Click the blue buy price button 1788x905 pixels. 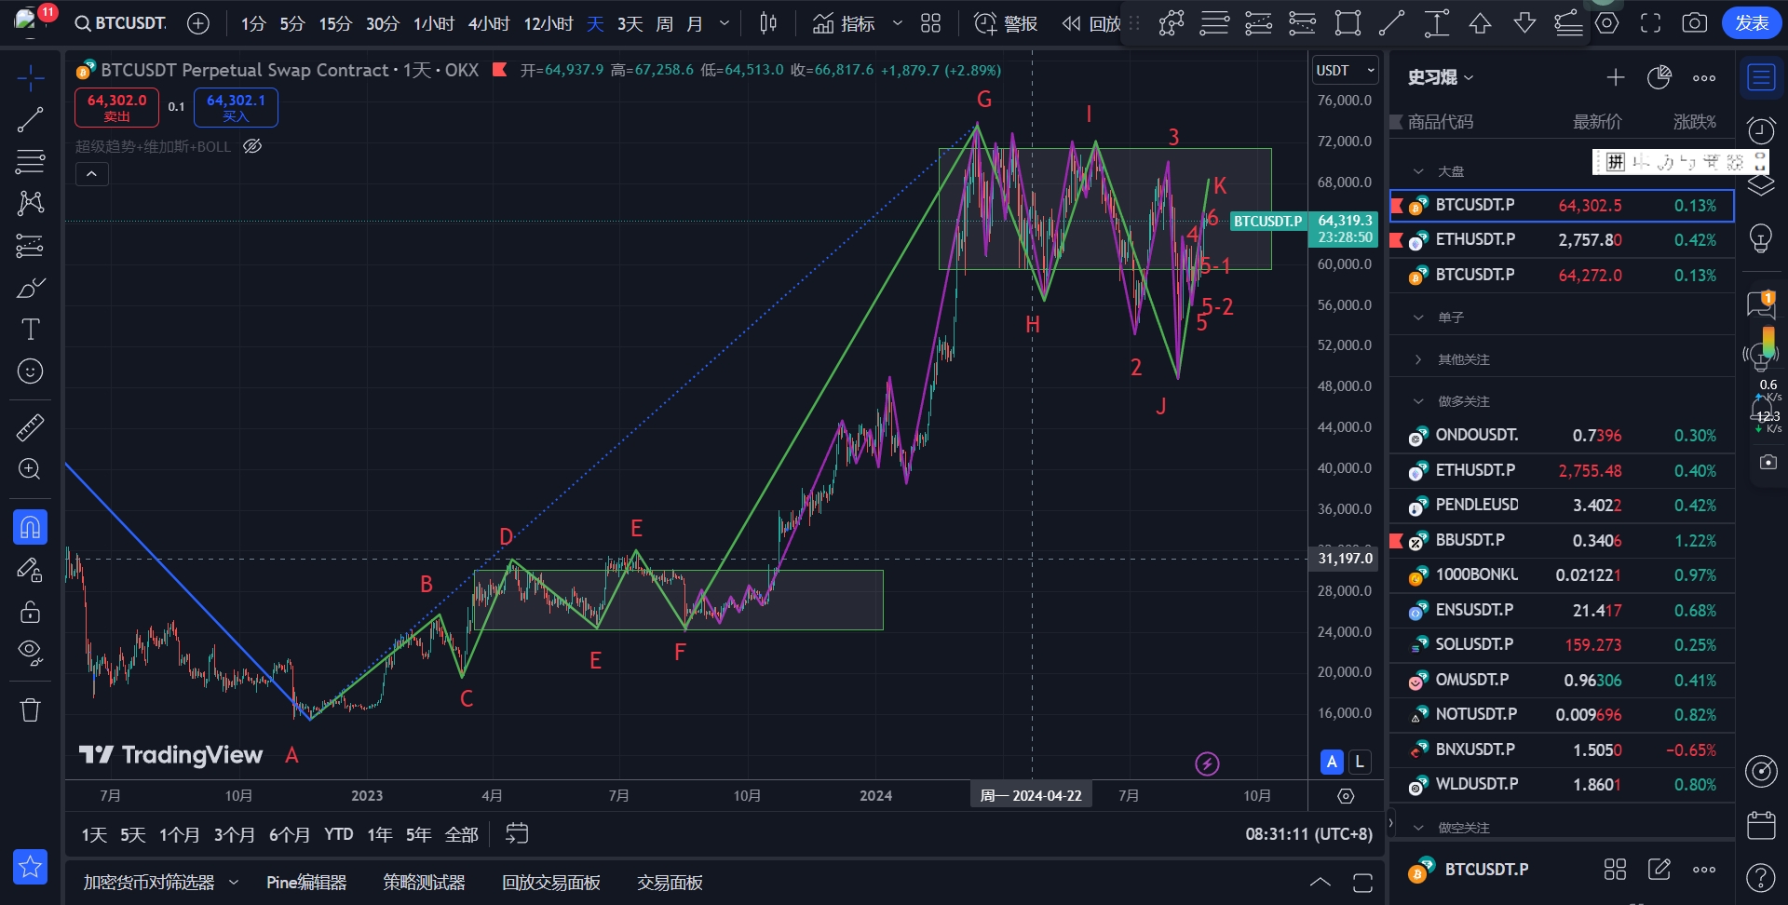(236, 107)
